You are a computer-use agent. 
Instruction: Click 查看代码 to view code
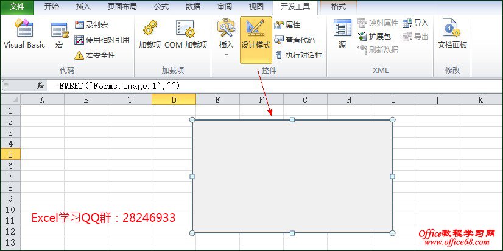coord(295,40)
